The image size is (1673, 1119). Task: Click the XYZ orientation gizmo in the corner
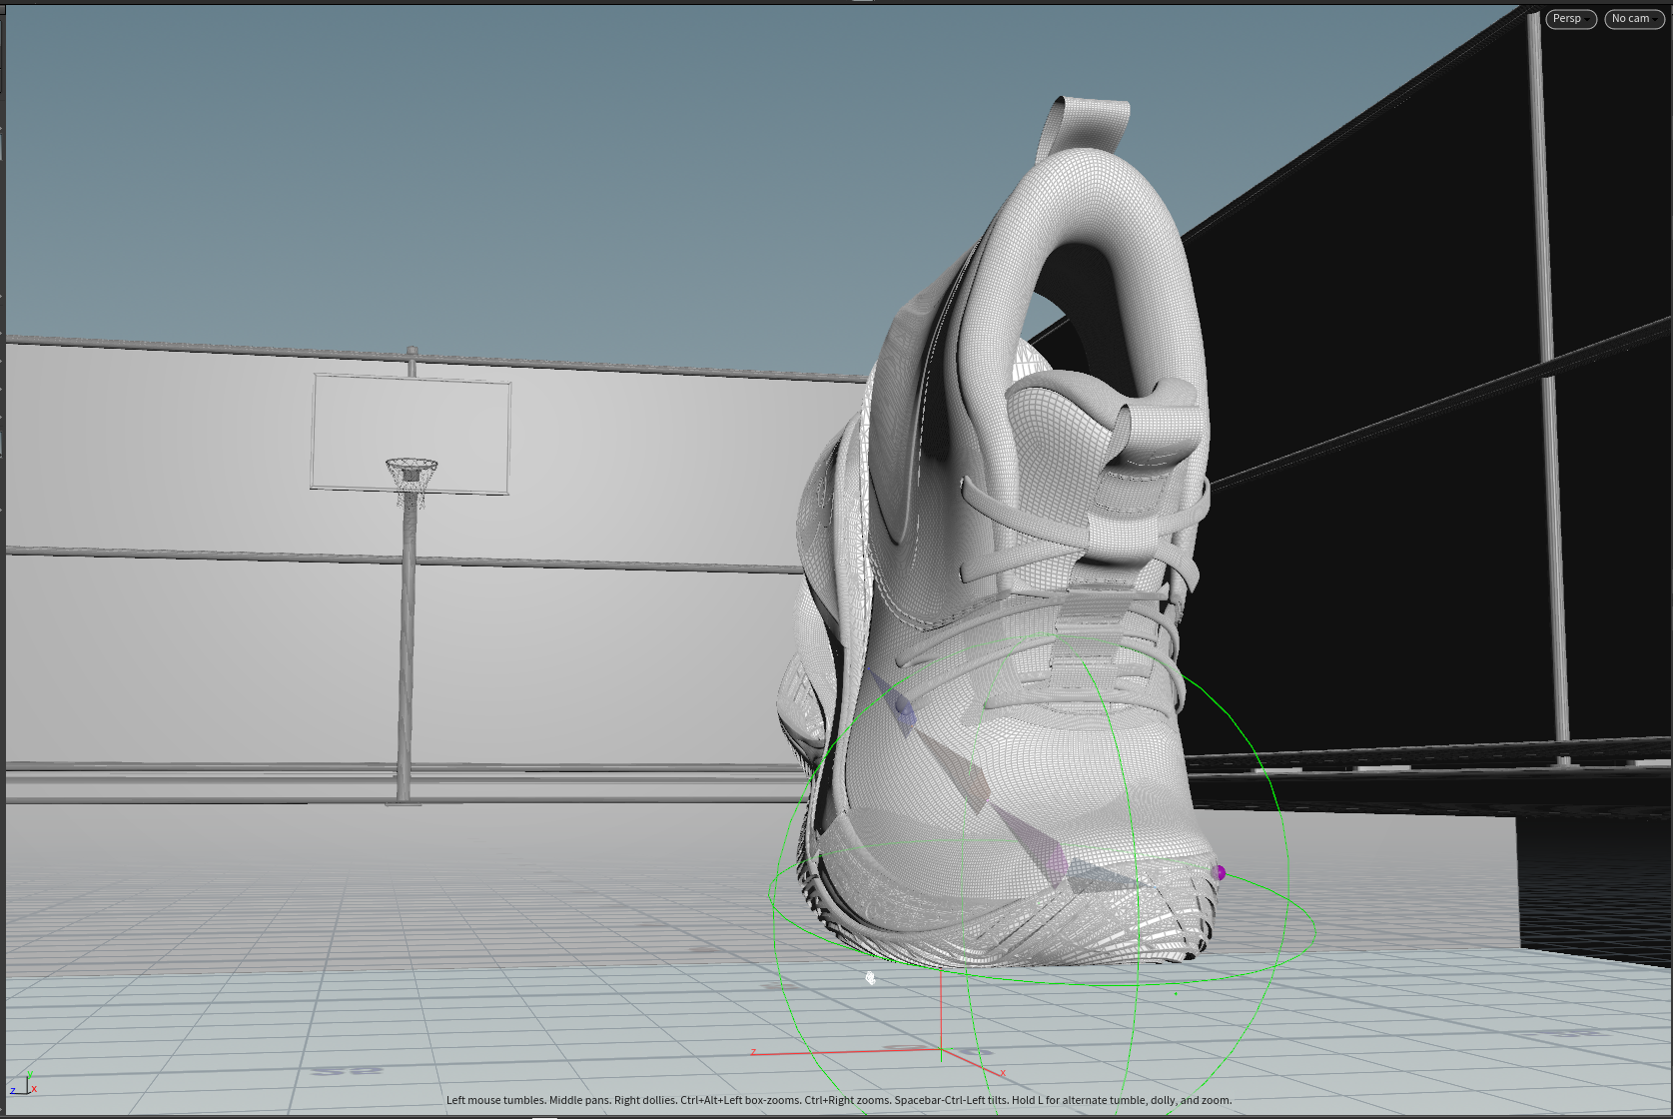[23, 1083]
